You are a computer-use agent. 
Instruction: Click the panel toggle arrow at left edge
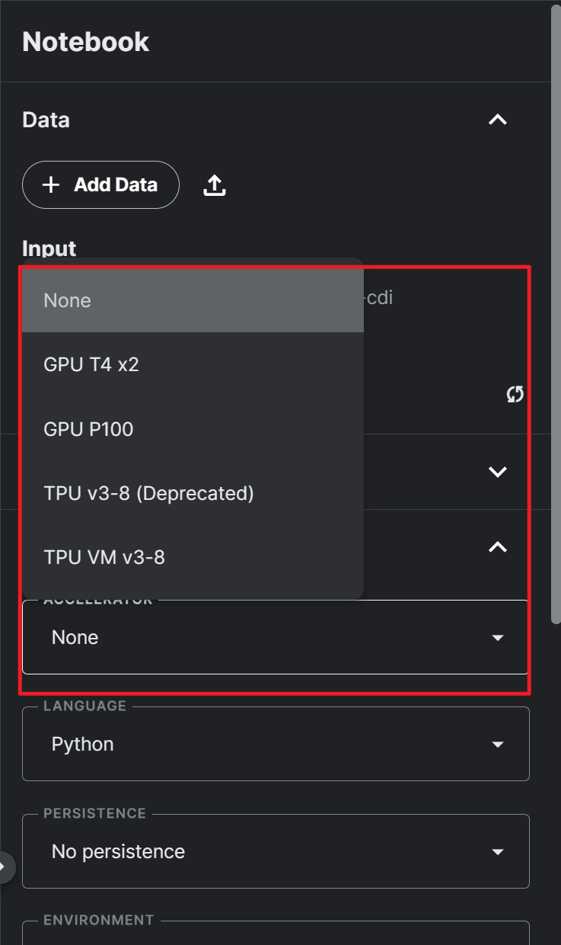point(5,866)
